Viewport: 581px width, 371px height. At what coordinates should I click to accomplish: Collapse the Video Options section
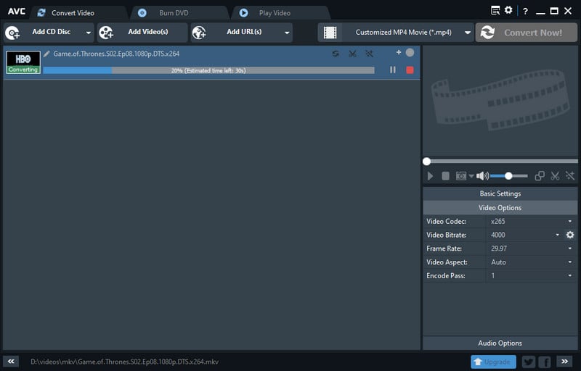500,208
